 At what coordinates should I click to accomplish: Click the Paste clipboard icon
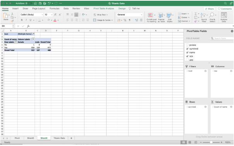[5, 16]
